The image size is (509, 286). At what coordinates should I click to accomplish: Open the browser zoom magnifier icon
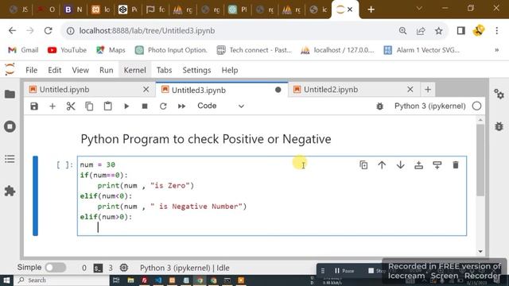(403, 31)
